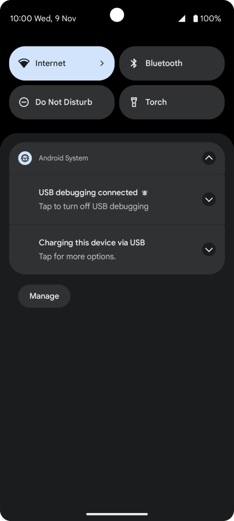Tap the Torch flashlight icon
Screen dimensions: 234x521
tap(133, 102)
